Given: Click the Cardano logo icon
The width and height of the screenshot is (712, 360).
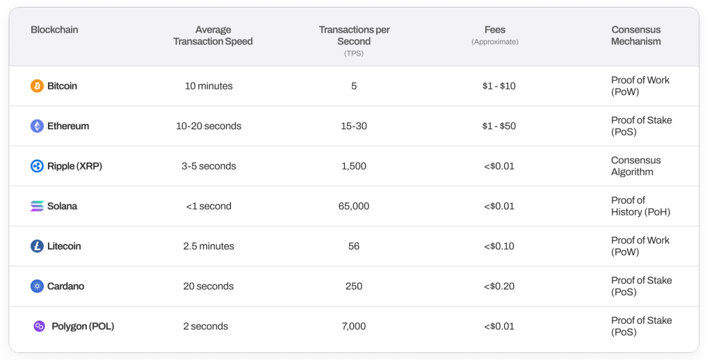Looking at the screenshot, I should [x=37, y=286].
